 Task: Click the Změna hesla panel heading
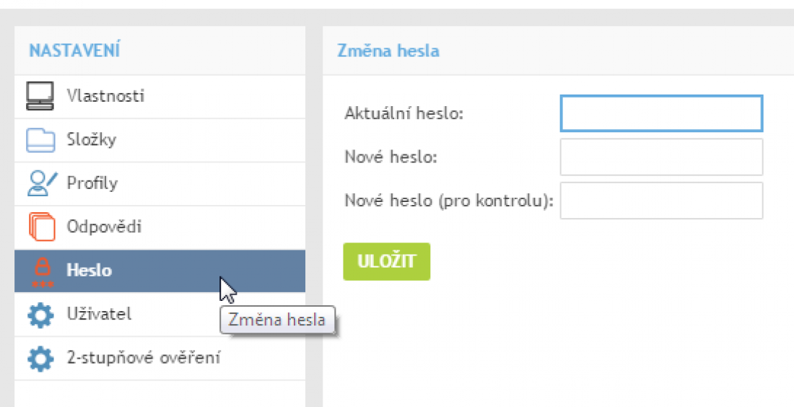(x=388, y=51)
